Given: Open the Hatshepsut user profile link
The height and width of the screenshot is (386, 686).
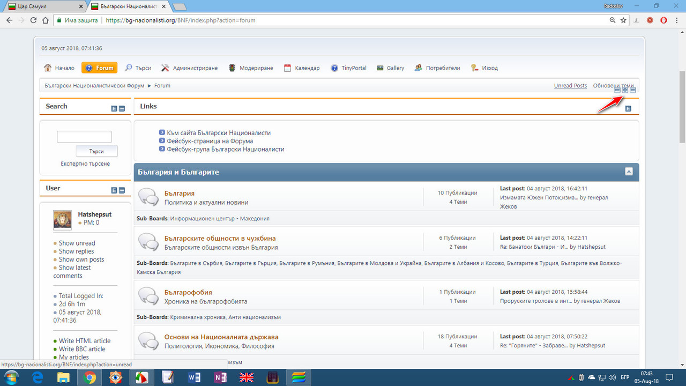Looking at the screenshot, I should 95,214.
